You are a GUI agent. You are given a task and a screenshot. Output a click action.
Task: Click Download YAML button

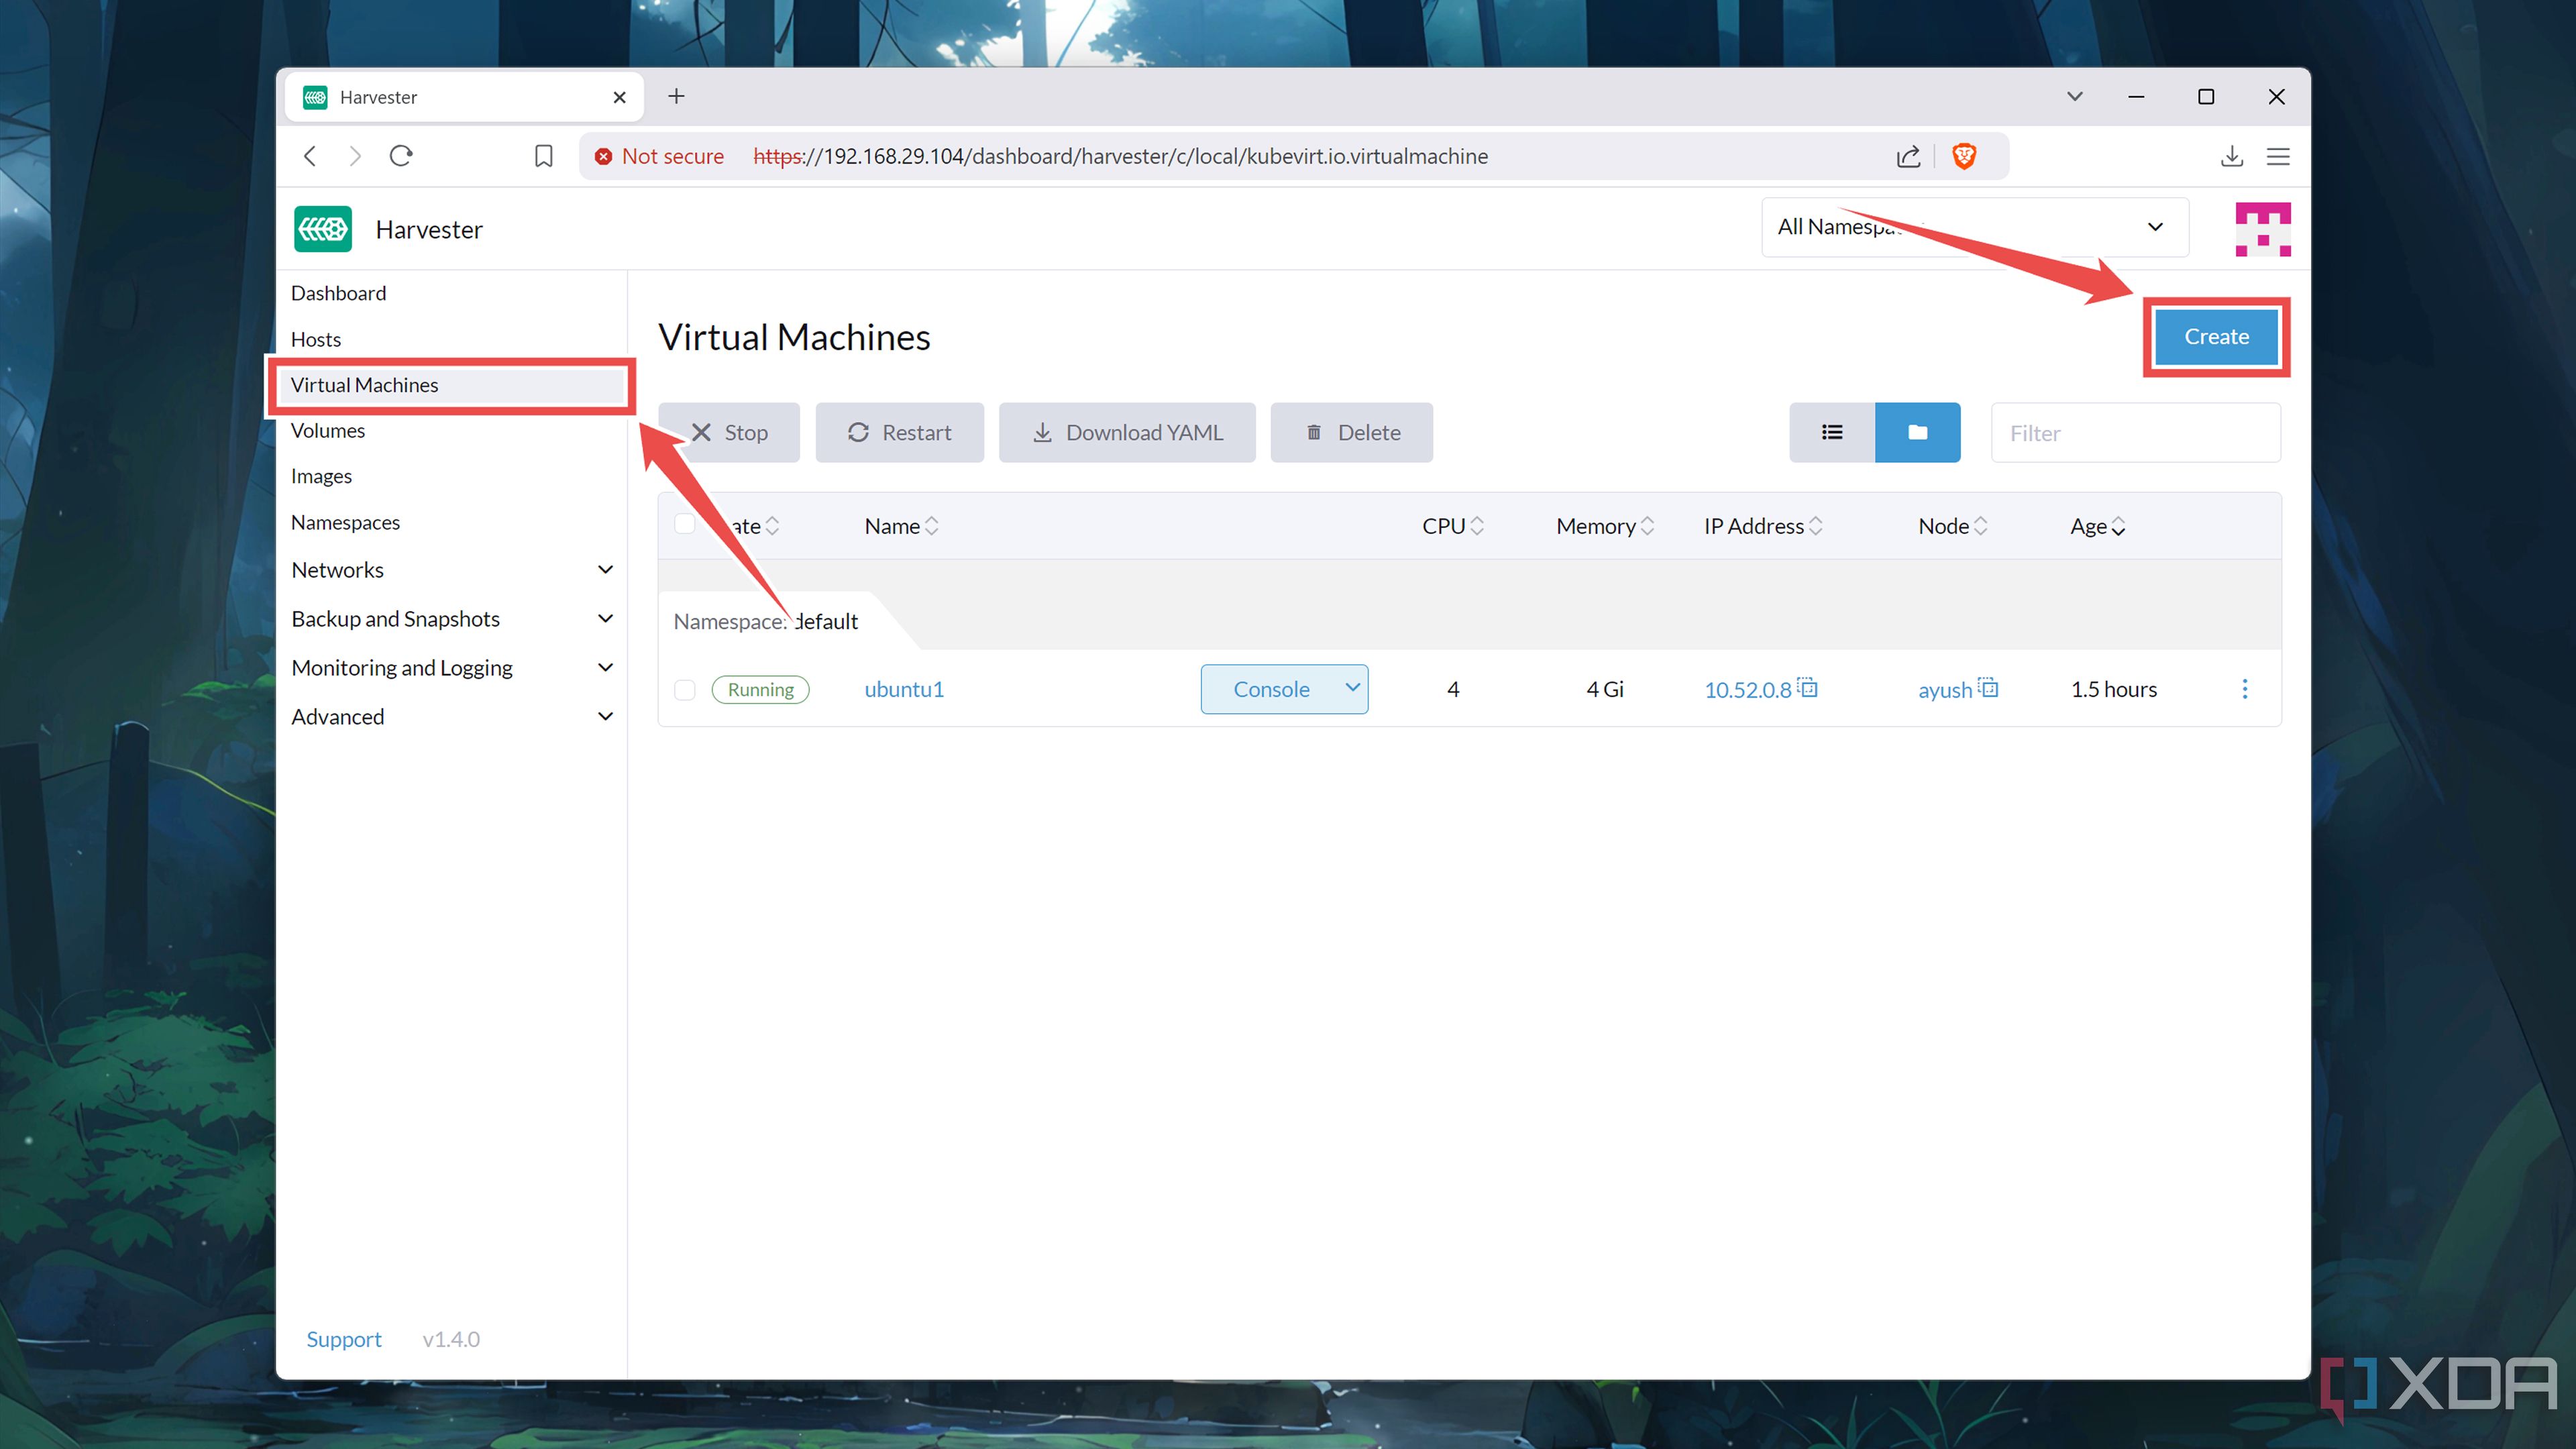pos(1127,432)
